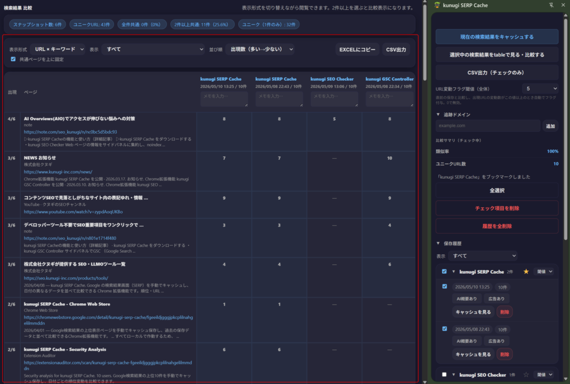Click the 全選択 button
The width and height of the screenshot is (570, 384).
pos(497,190)
